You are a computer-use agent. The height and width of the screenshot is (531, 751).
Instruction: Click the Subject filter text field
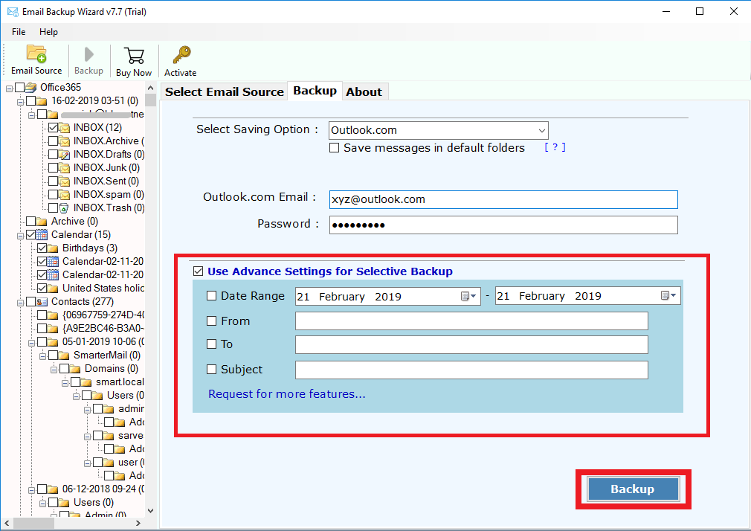pos(471,370)
